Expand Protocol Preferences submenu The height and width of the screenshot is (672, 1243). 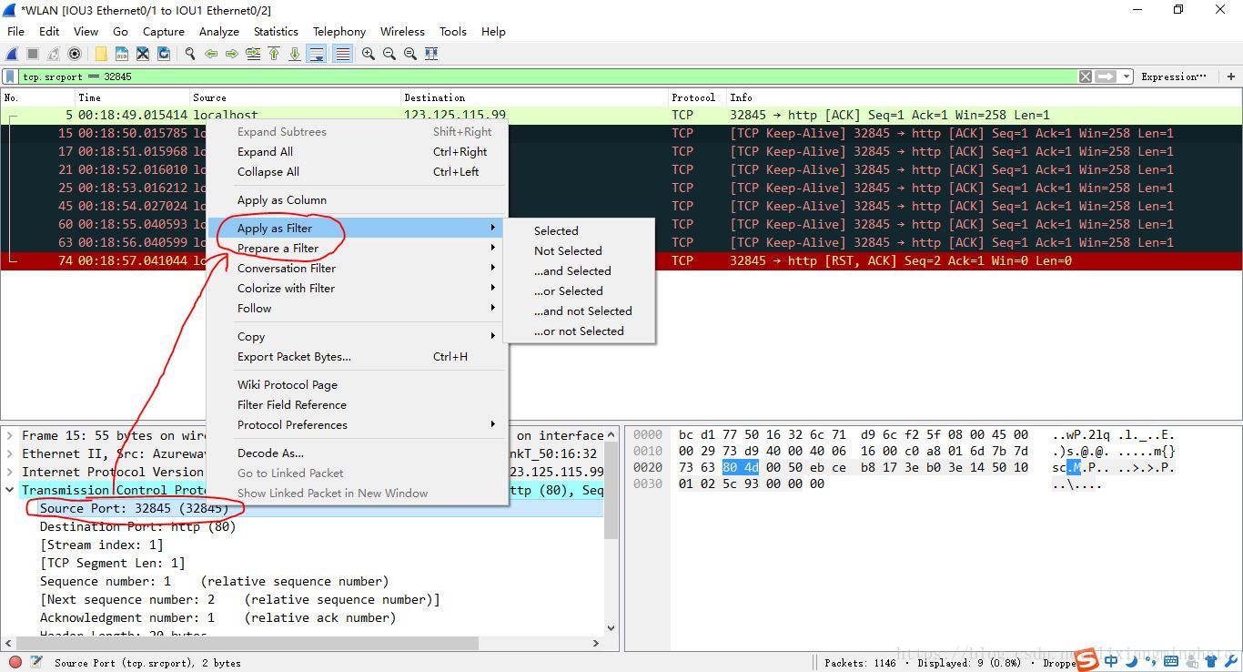(x=357, y=424)
